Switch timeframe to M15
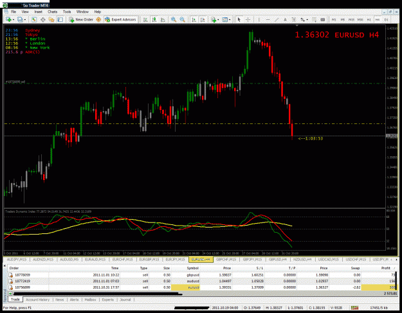Screen dimensions: 402x313 [351, 19]
